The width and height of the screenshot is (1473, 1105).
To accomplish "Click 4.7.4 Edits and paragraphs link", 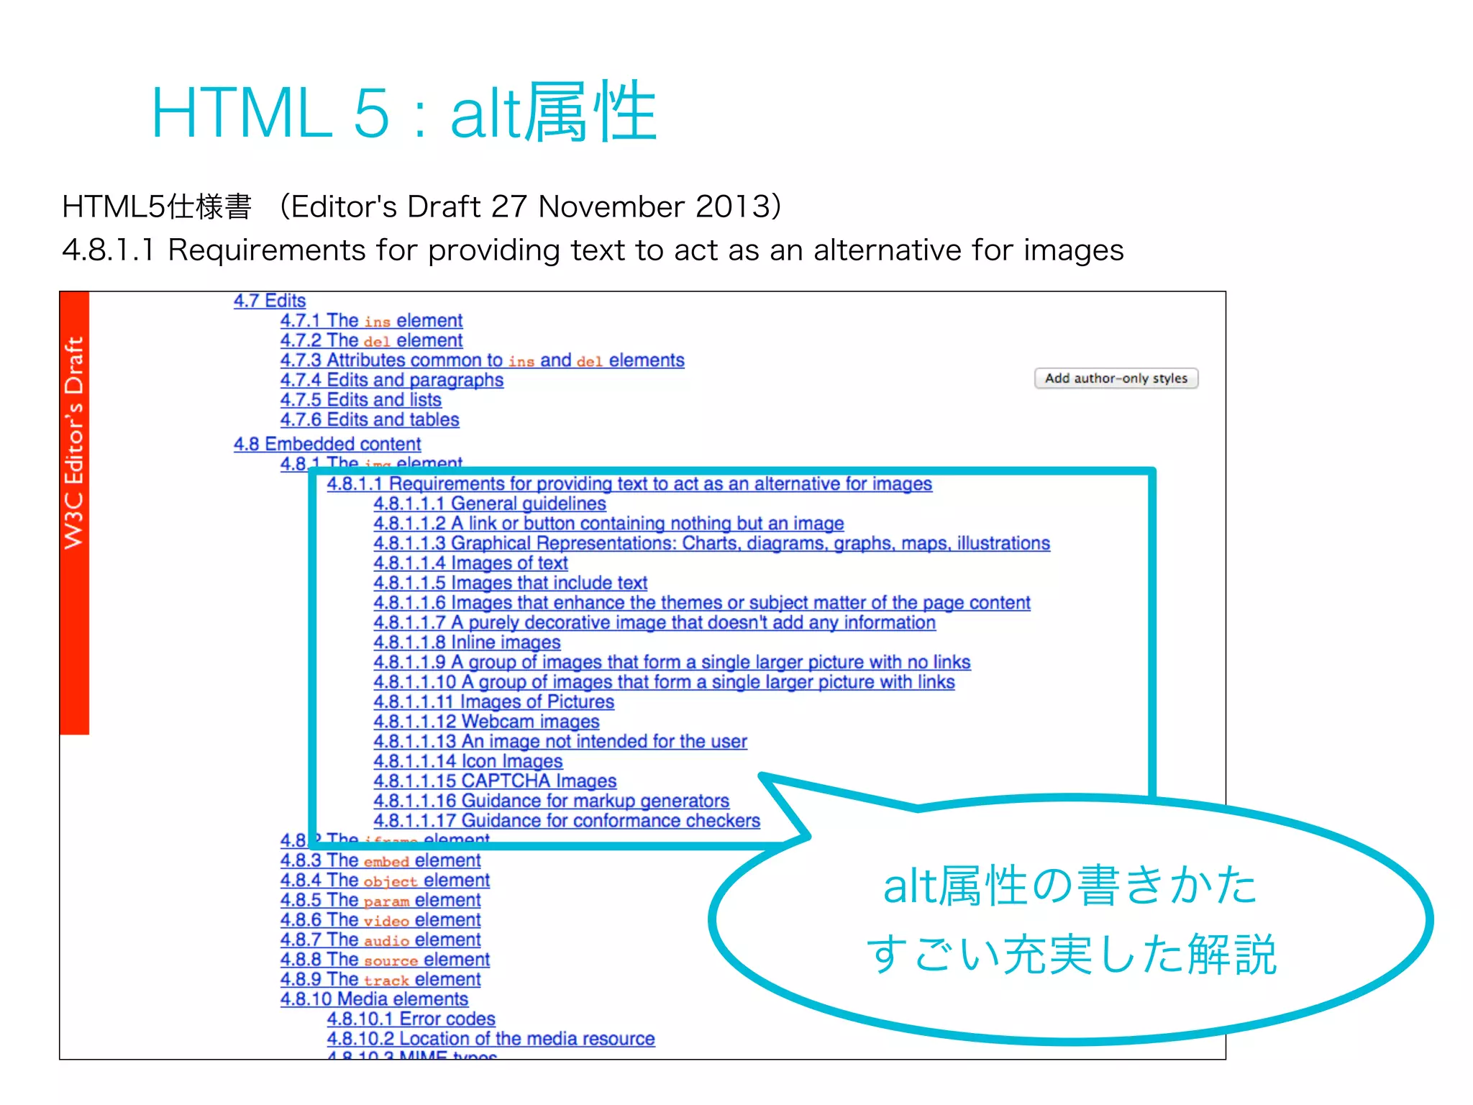I will pyautogui.click(x=392, y=380).
